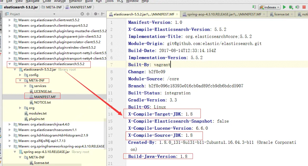Screen dimensions: 308x166
Task: Open the Window menu
Action: click(132, 1)
